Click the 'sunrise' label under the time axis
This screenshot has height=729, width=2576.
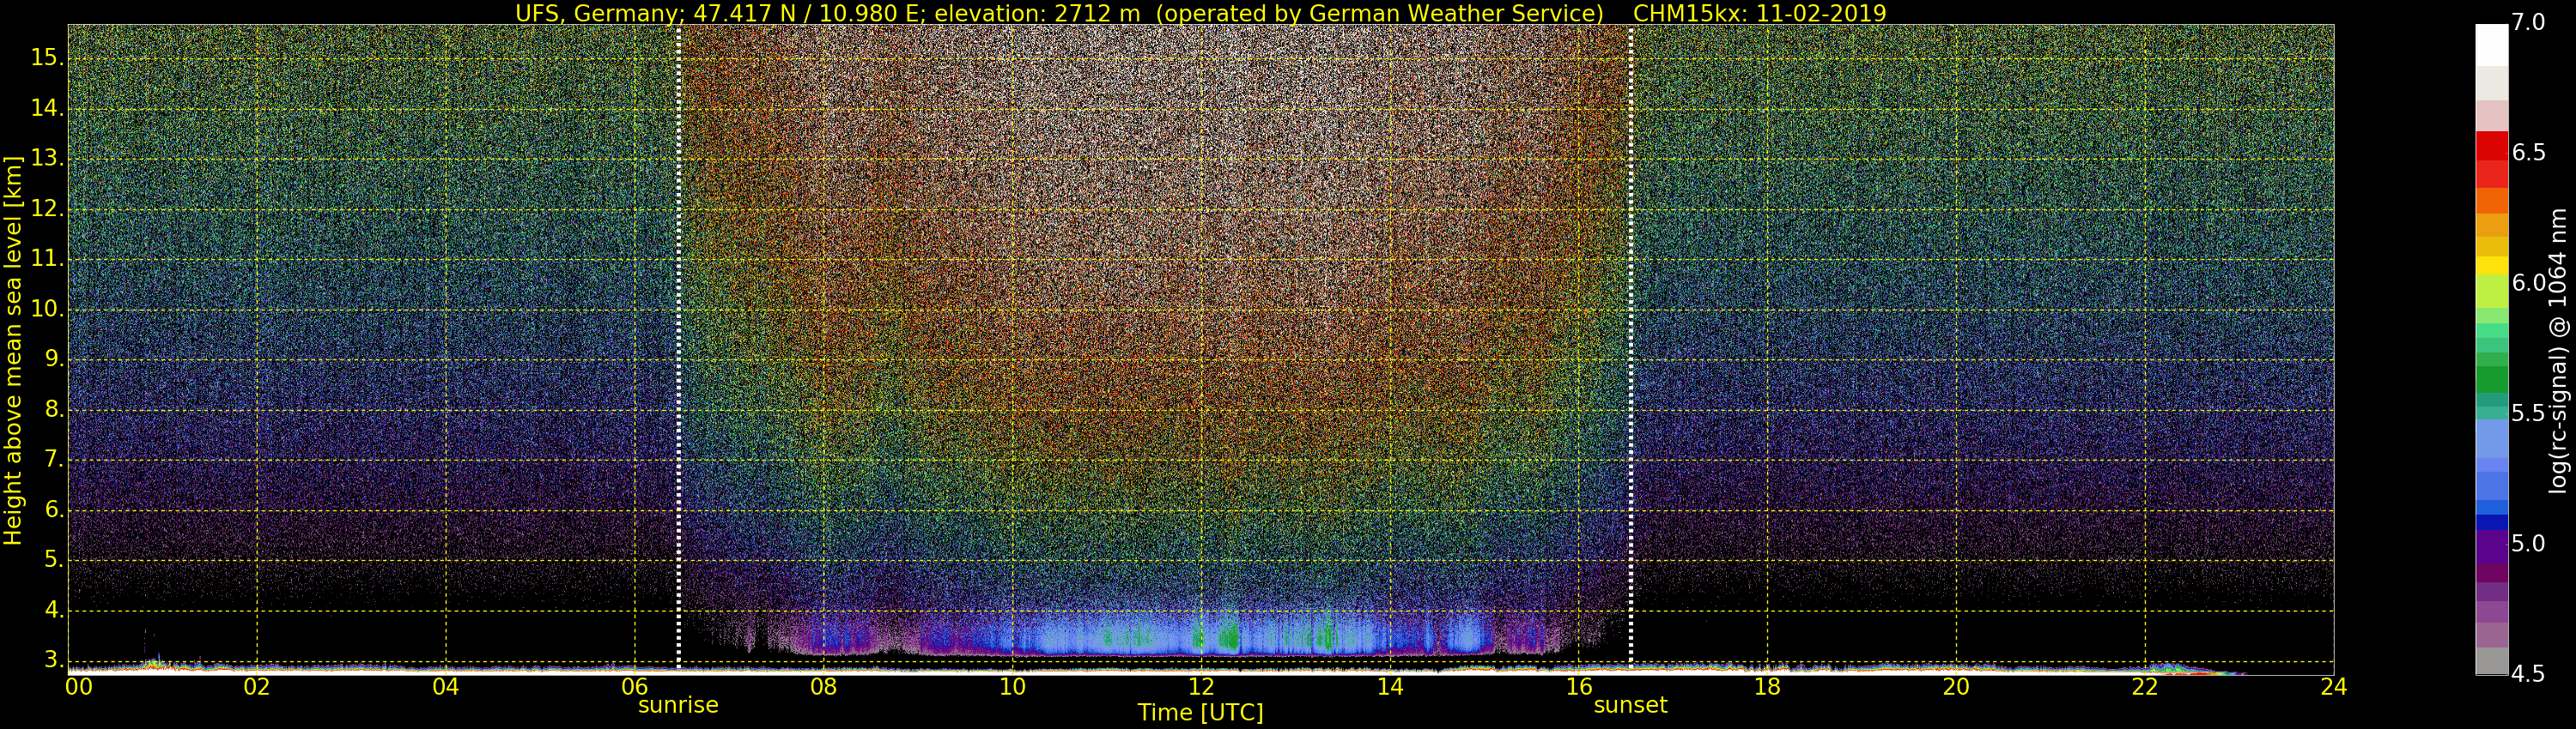[x=678, y=705]
